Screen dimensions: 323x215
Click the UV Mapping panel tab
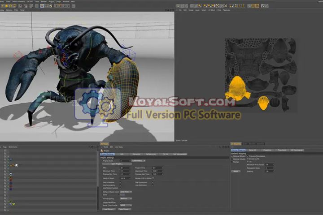click(x=236, y=144)
